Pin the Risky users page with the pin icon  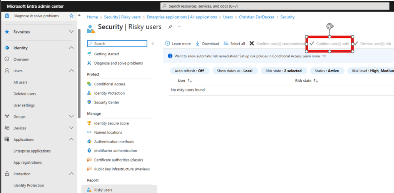coord(170,27)
